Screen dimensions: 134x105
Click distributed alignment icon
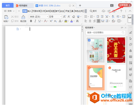pyautogui.click(x=103, y=21)
